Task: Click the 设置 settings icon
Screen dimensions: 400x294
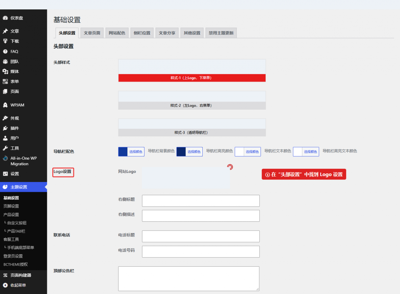Action: click(x=5, y=174)
